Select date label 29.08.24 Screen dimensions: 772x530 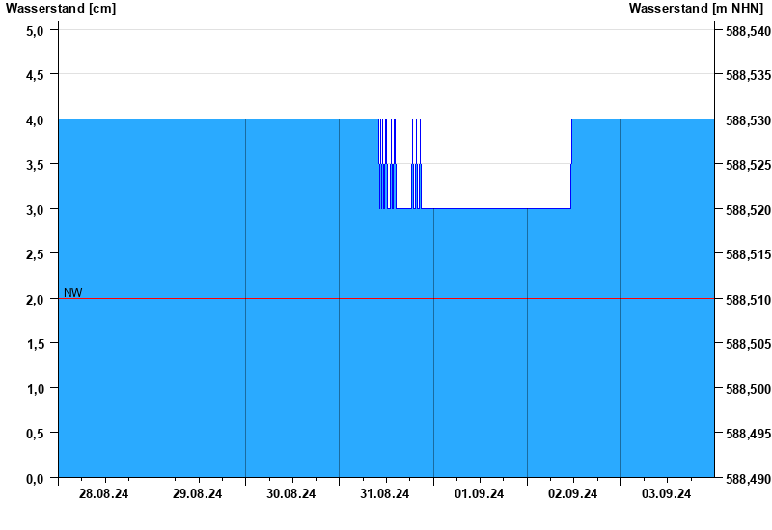197,493
